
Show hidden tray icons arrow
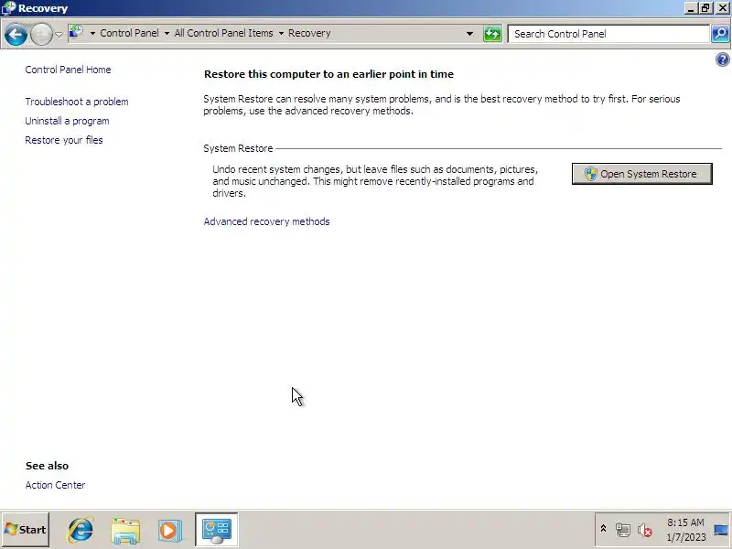pos(603,529)
